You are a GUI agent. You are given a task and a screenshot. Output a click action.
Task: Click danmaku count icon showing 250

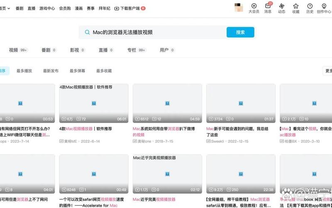point(229,190)
